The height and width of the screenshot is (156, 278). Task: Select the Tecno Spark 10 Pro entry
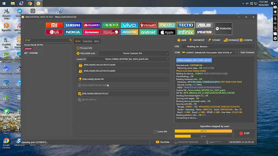[34, 45]
